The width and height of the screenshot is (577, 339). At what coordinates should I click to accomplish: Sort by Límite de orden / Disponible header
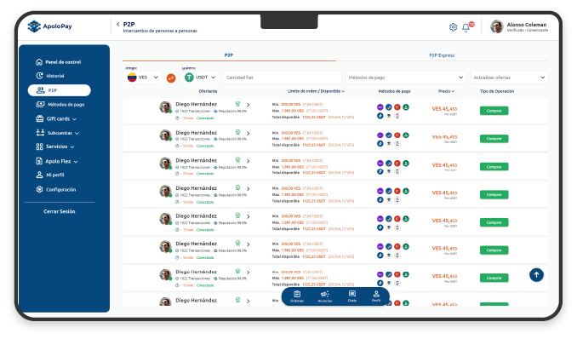(316, 91)
